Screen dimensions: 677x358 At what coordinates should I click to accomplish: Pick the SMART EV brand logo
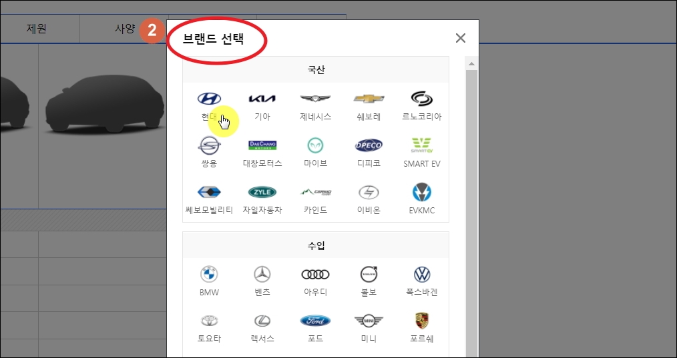coord(421,145)
